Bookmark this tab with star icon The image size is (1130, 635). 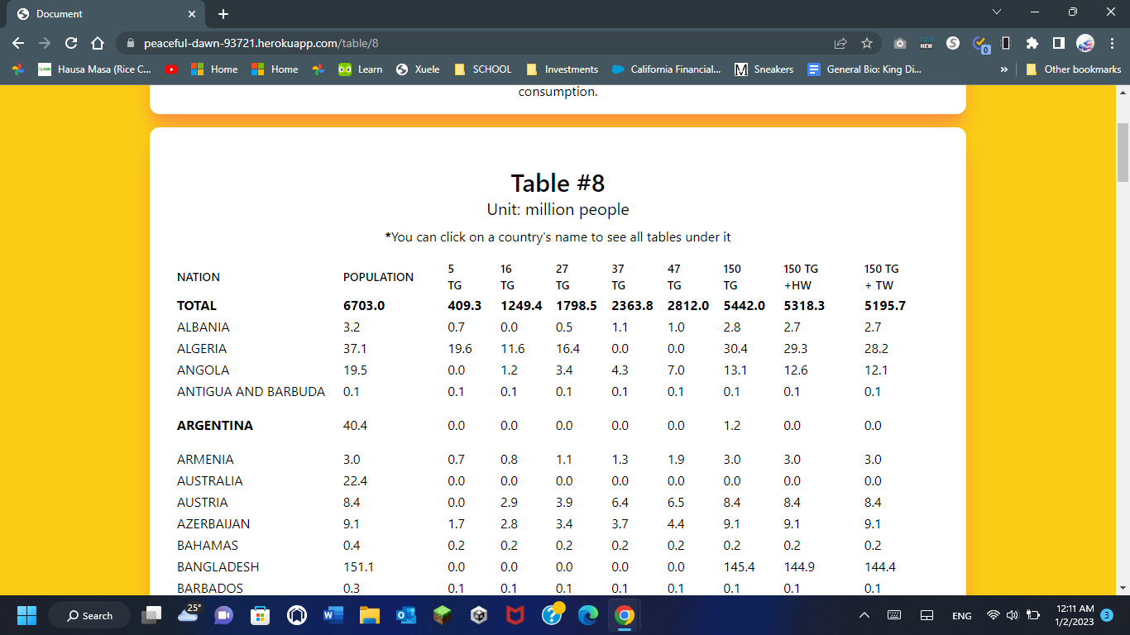coord(867,43)
